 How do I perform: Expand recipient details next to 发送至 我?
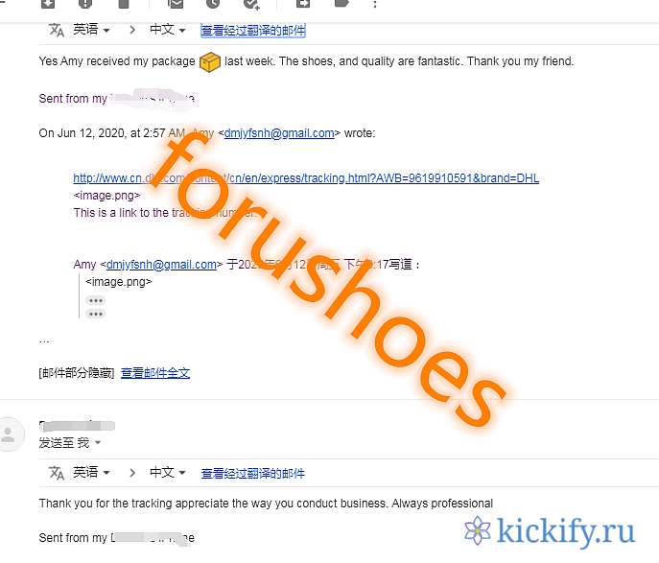(x=98, y=442)
